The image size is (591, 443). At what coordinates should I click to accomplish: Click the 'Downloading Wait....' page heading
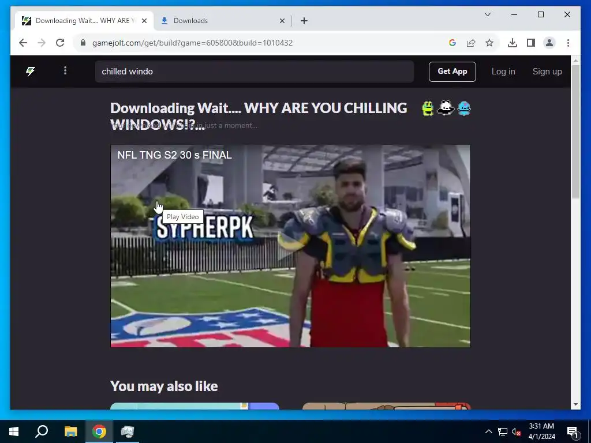point(259,116)
